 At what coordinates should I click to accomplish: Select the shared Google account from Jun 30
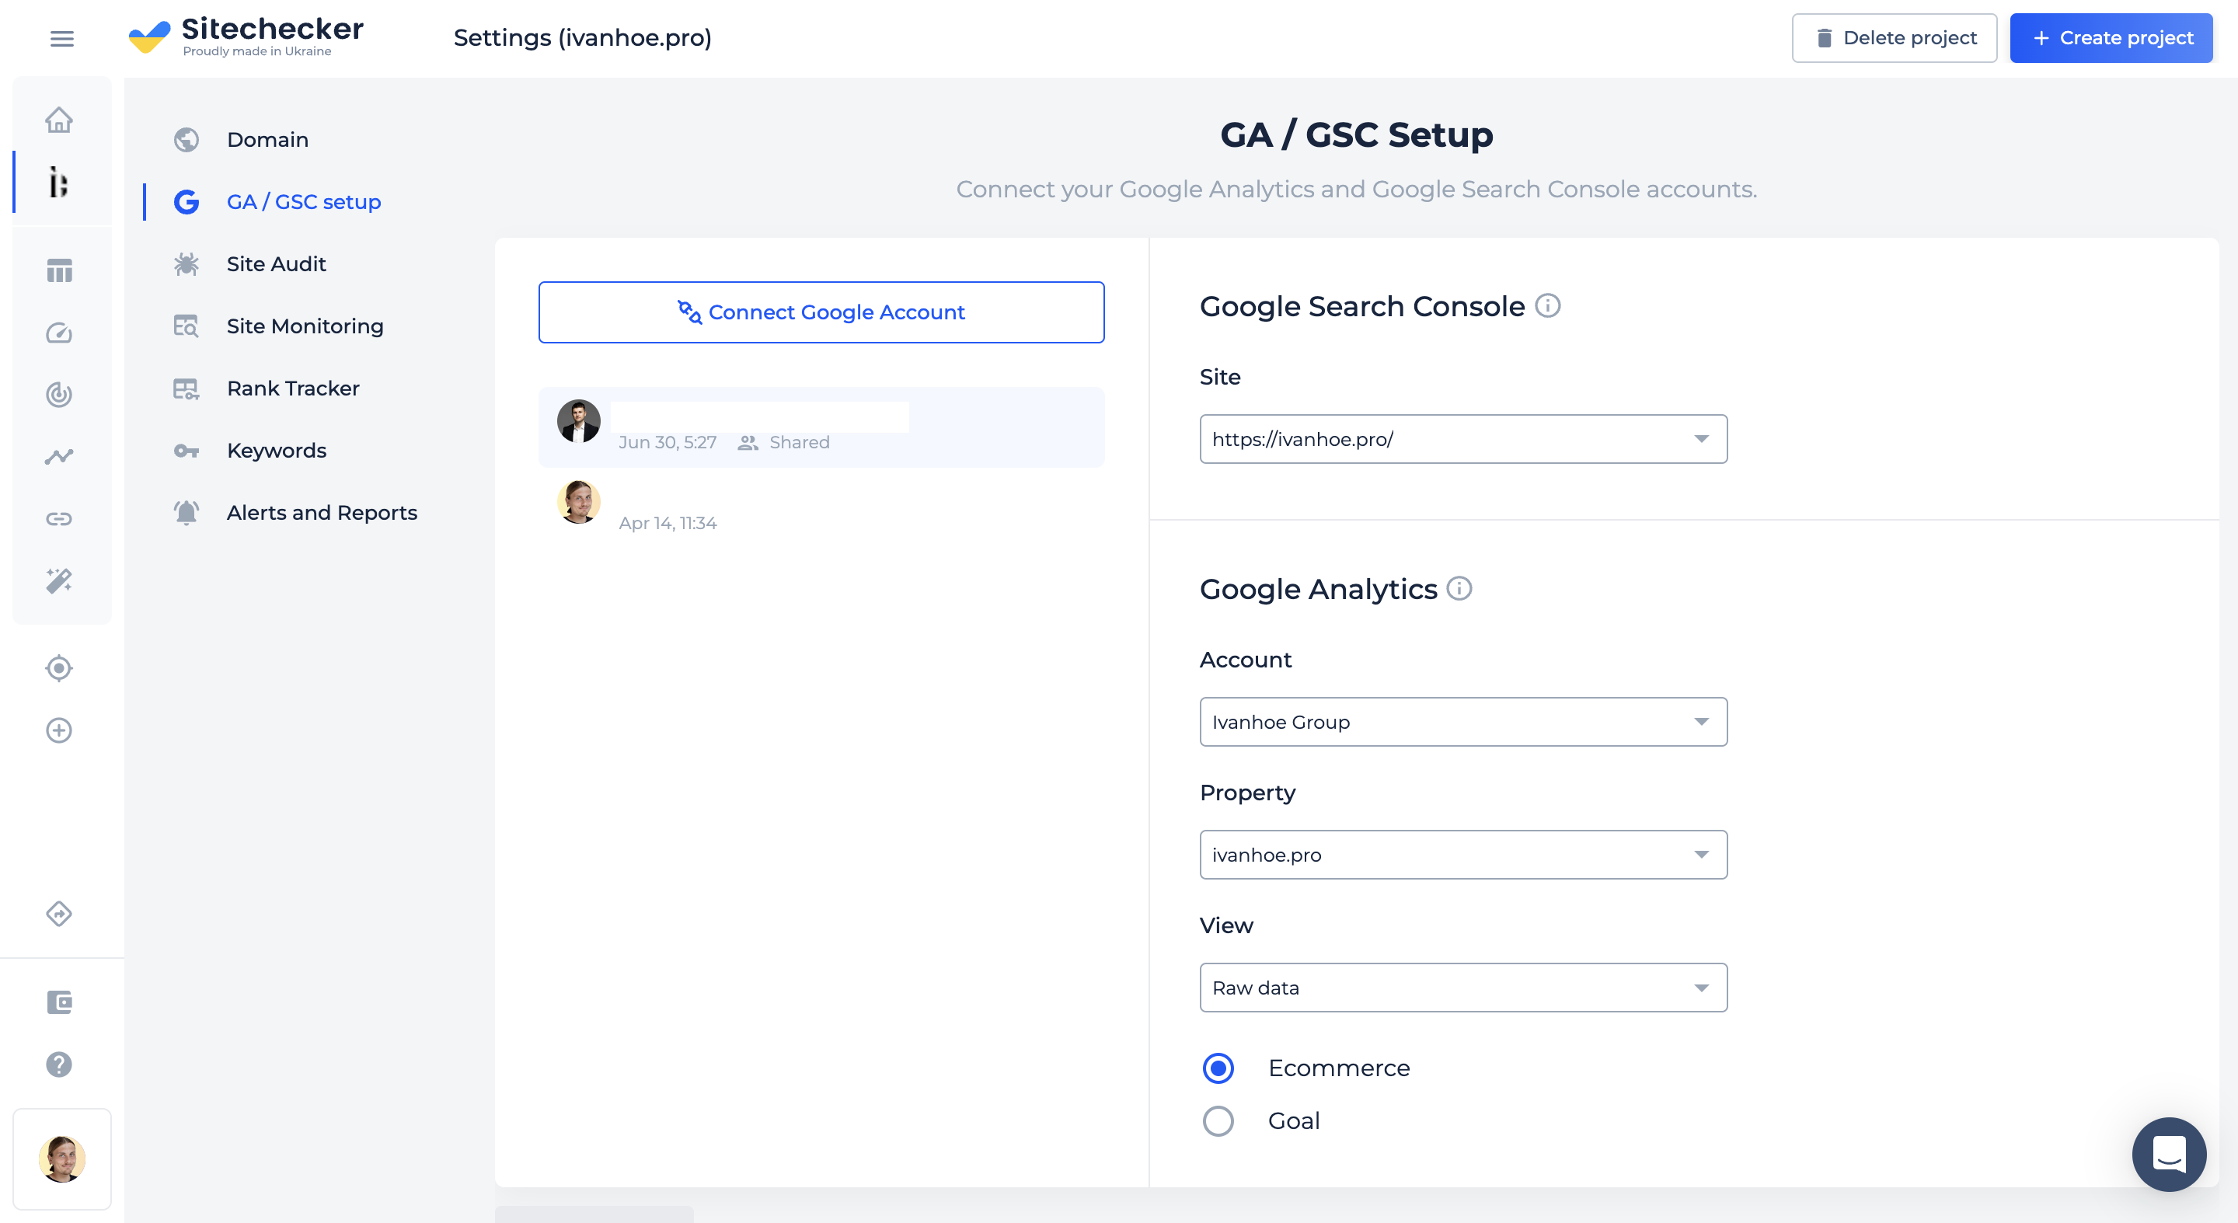point(821,427)
